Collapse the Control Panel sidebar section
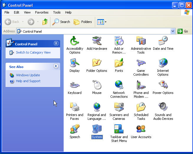 (x=56, y=43)
